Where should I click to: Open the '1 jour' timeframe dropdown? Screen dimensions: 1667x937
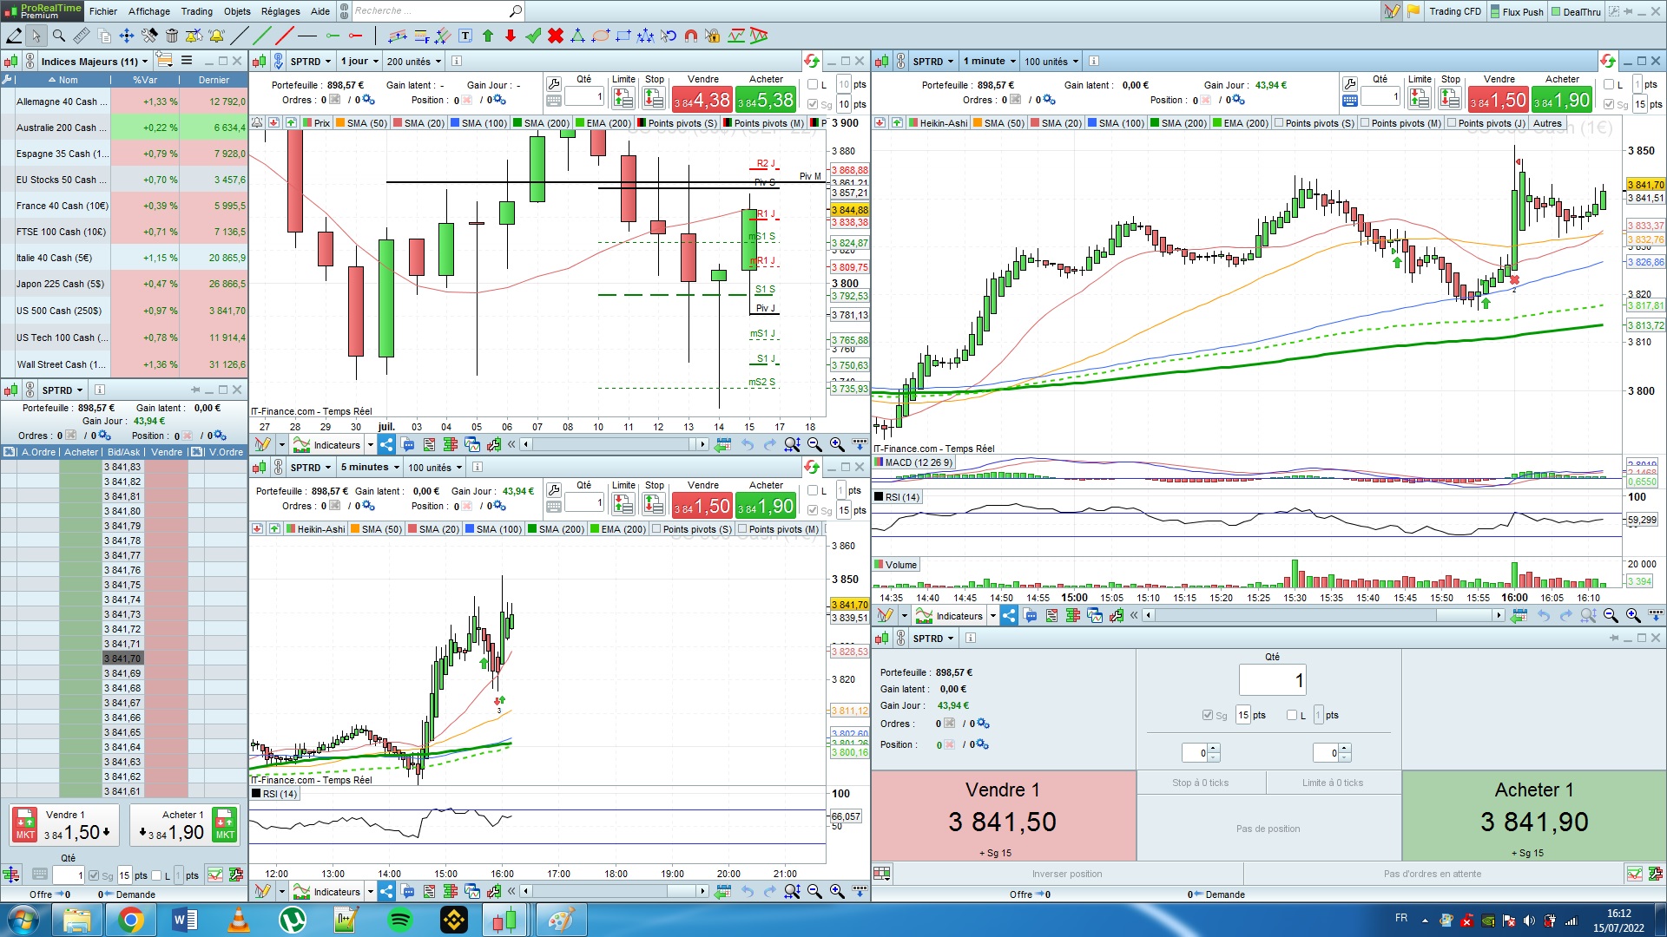[359, 62]
